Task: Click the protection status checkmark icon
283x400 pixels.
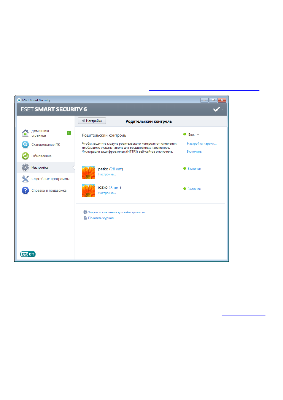Action: (217, 109)
